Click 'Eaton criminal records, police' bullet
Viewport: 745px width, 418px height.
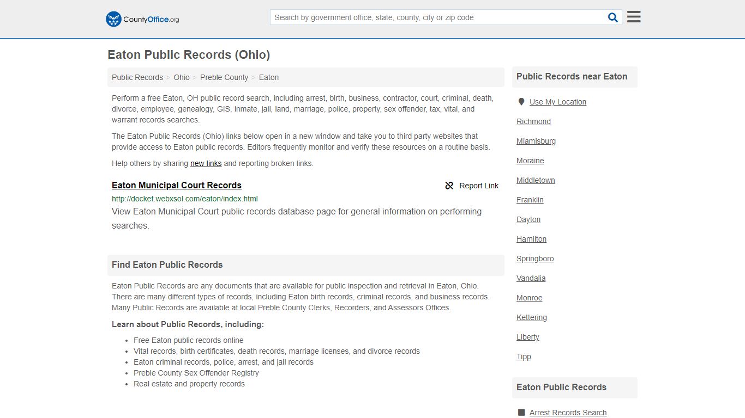224,362
